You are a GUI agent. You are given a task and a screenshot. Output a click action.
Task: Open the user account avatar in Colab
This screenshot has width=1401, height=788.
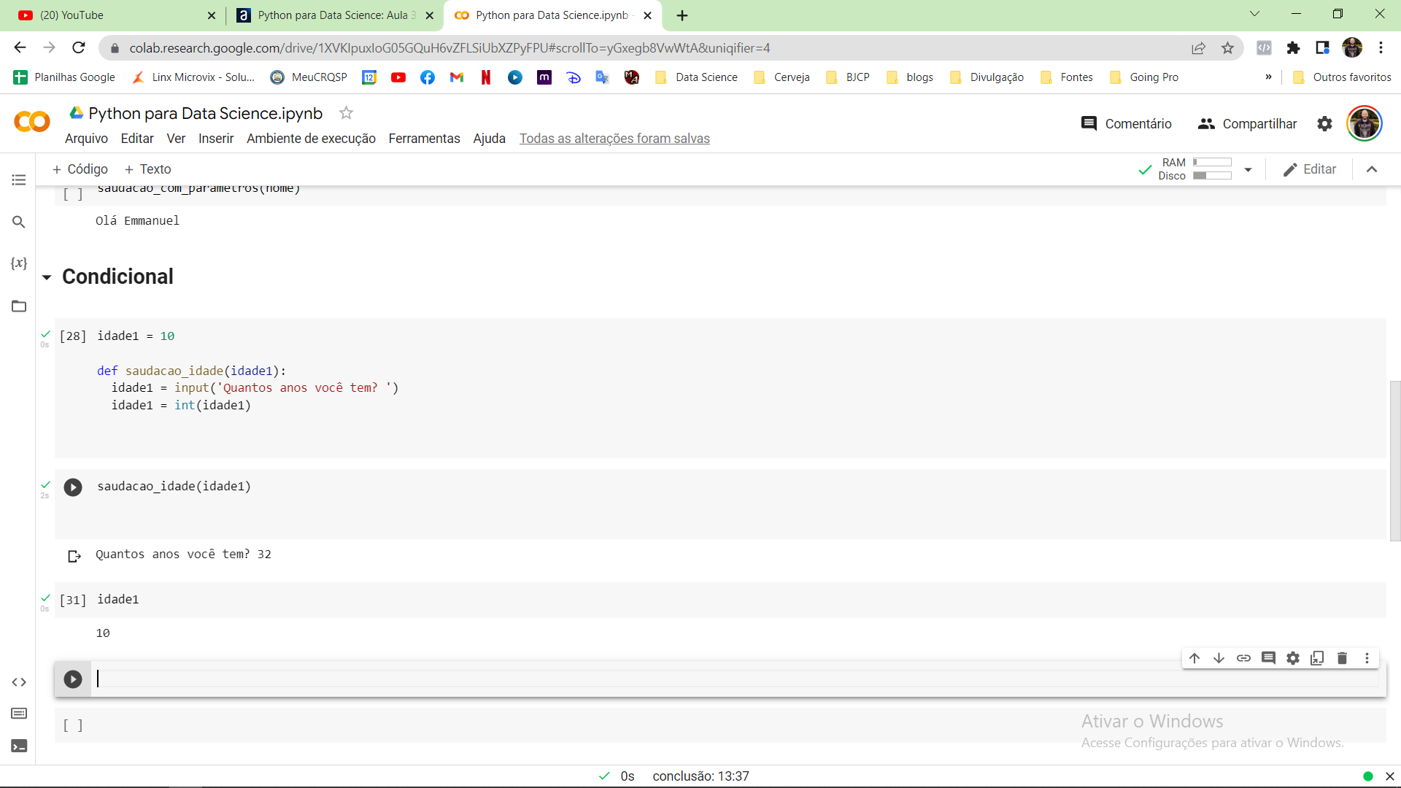tap(1365, 123)
